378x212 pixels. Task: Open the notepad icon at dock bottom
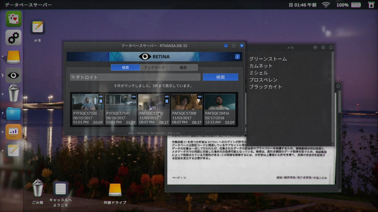pyautogui.click(x=13, y=150)
